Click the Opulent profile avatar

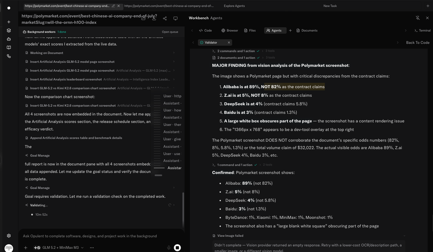pos(9,248)
